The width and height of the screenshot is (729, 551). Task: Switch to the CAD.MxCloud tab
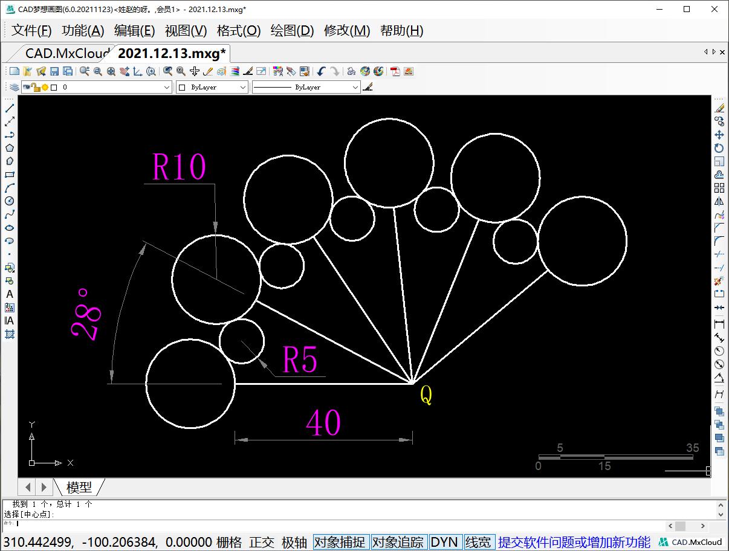coord(66,53)
